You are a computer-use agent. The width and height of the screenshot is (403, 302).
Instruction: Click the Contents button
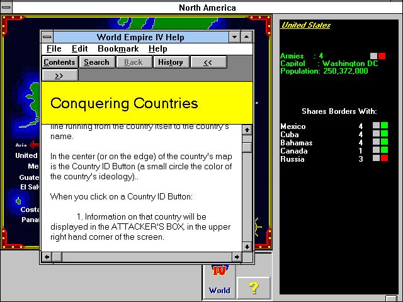click(59, 62)
